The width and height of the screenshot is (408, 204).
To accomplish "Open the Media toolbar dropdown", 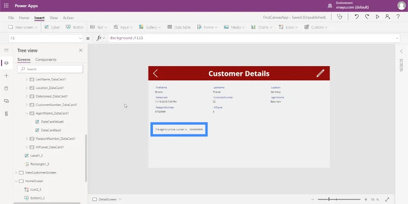I will tap(235, 27).
